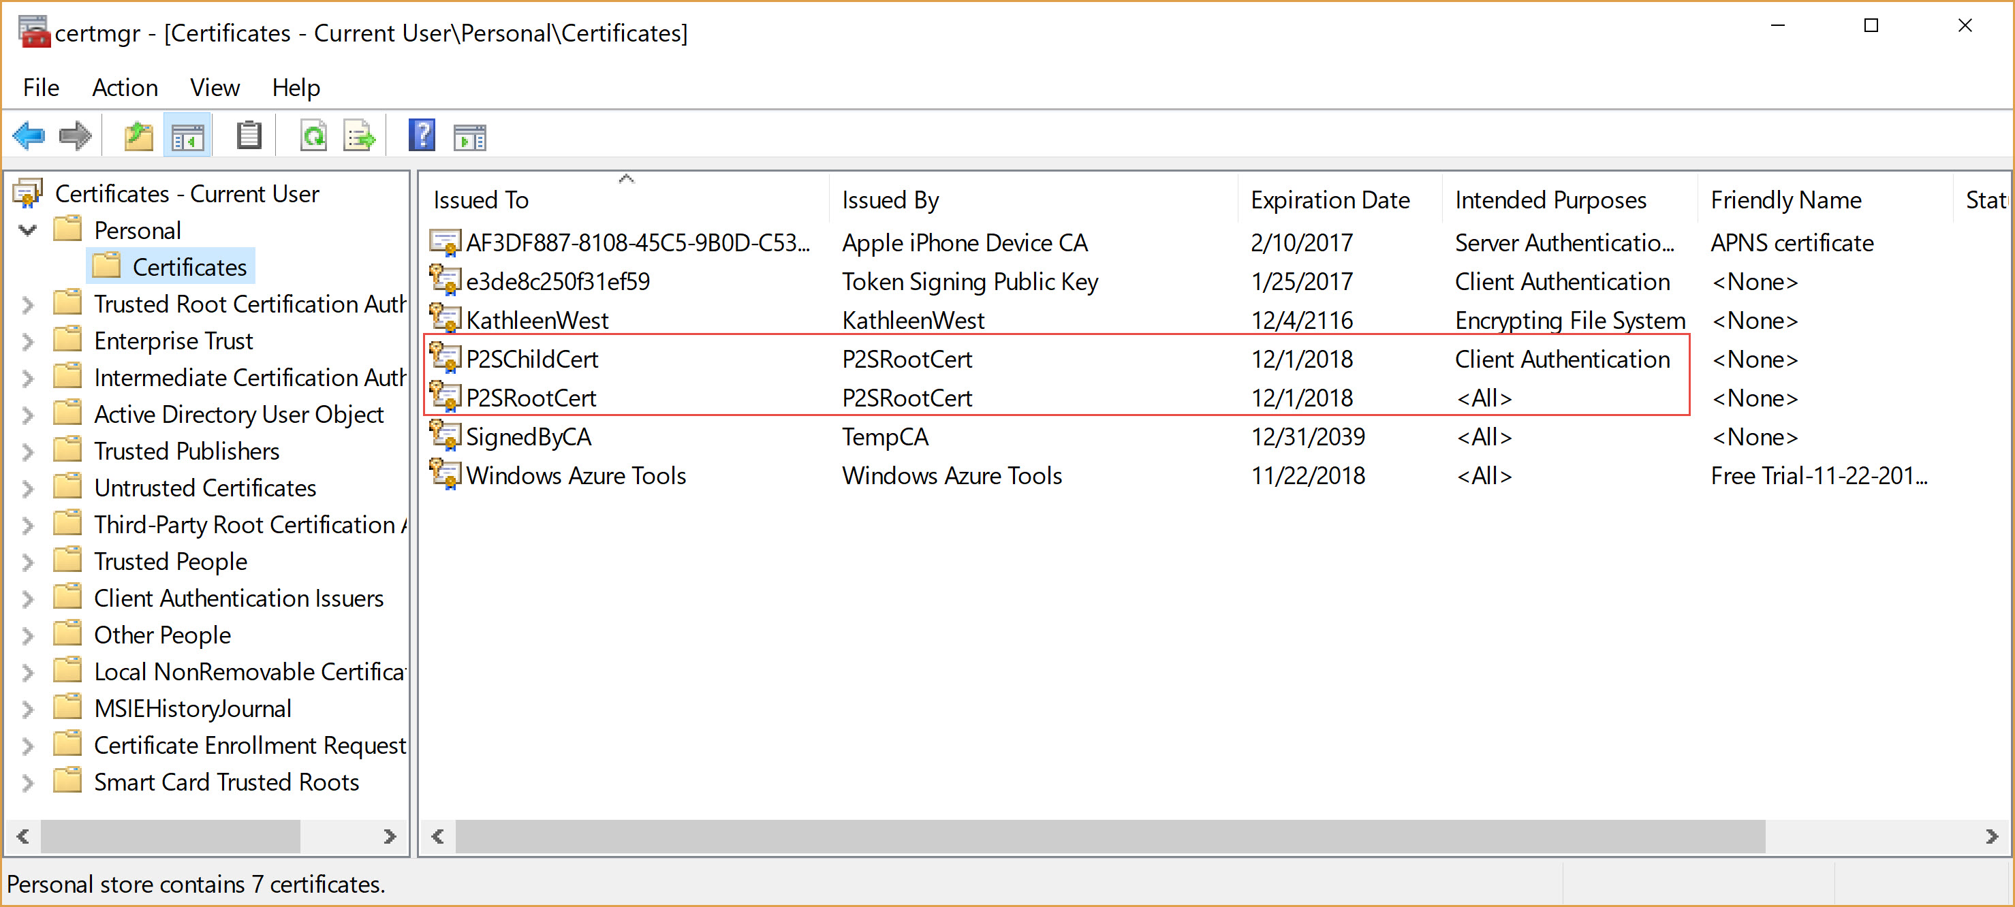Screen dimensions: 2015x907
Task: Click Certificates - Current User root node icon
Action: (x=29, y=193)
